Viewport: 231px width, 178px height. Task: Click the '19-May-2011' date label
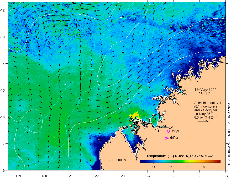pyautogui.click(x=205, y=90)
